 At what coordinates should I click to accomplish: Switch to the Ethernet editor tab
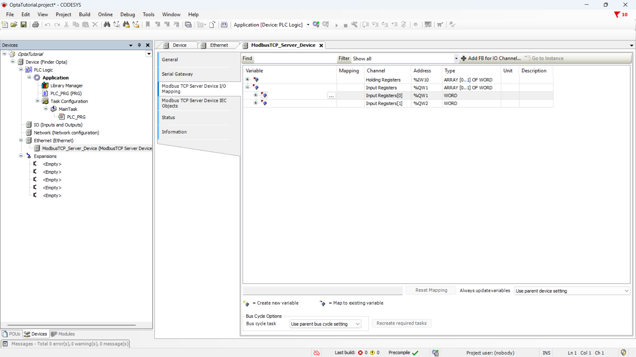[218, 45]
